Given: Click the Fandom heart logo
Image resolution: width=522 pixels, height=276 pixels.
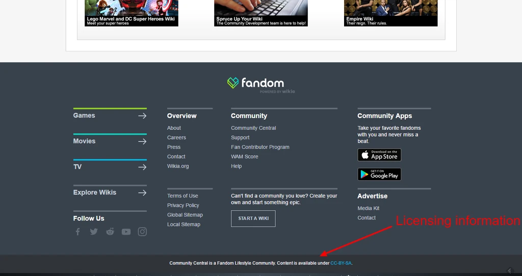Looking at the screenshot, I should click(233, 83).
